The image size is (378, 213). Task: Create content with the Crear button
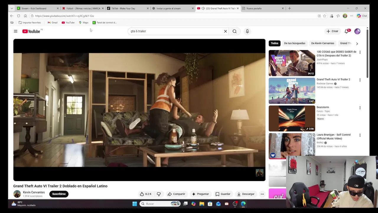332,31
